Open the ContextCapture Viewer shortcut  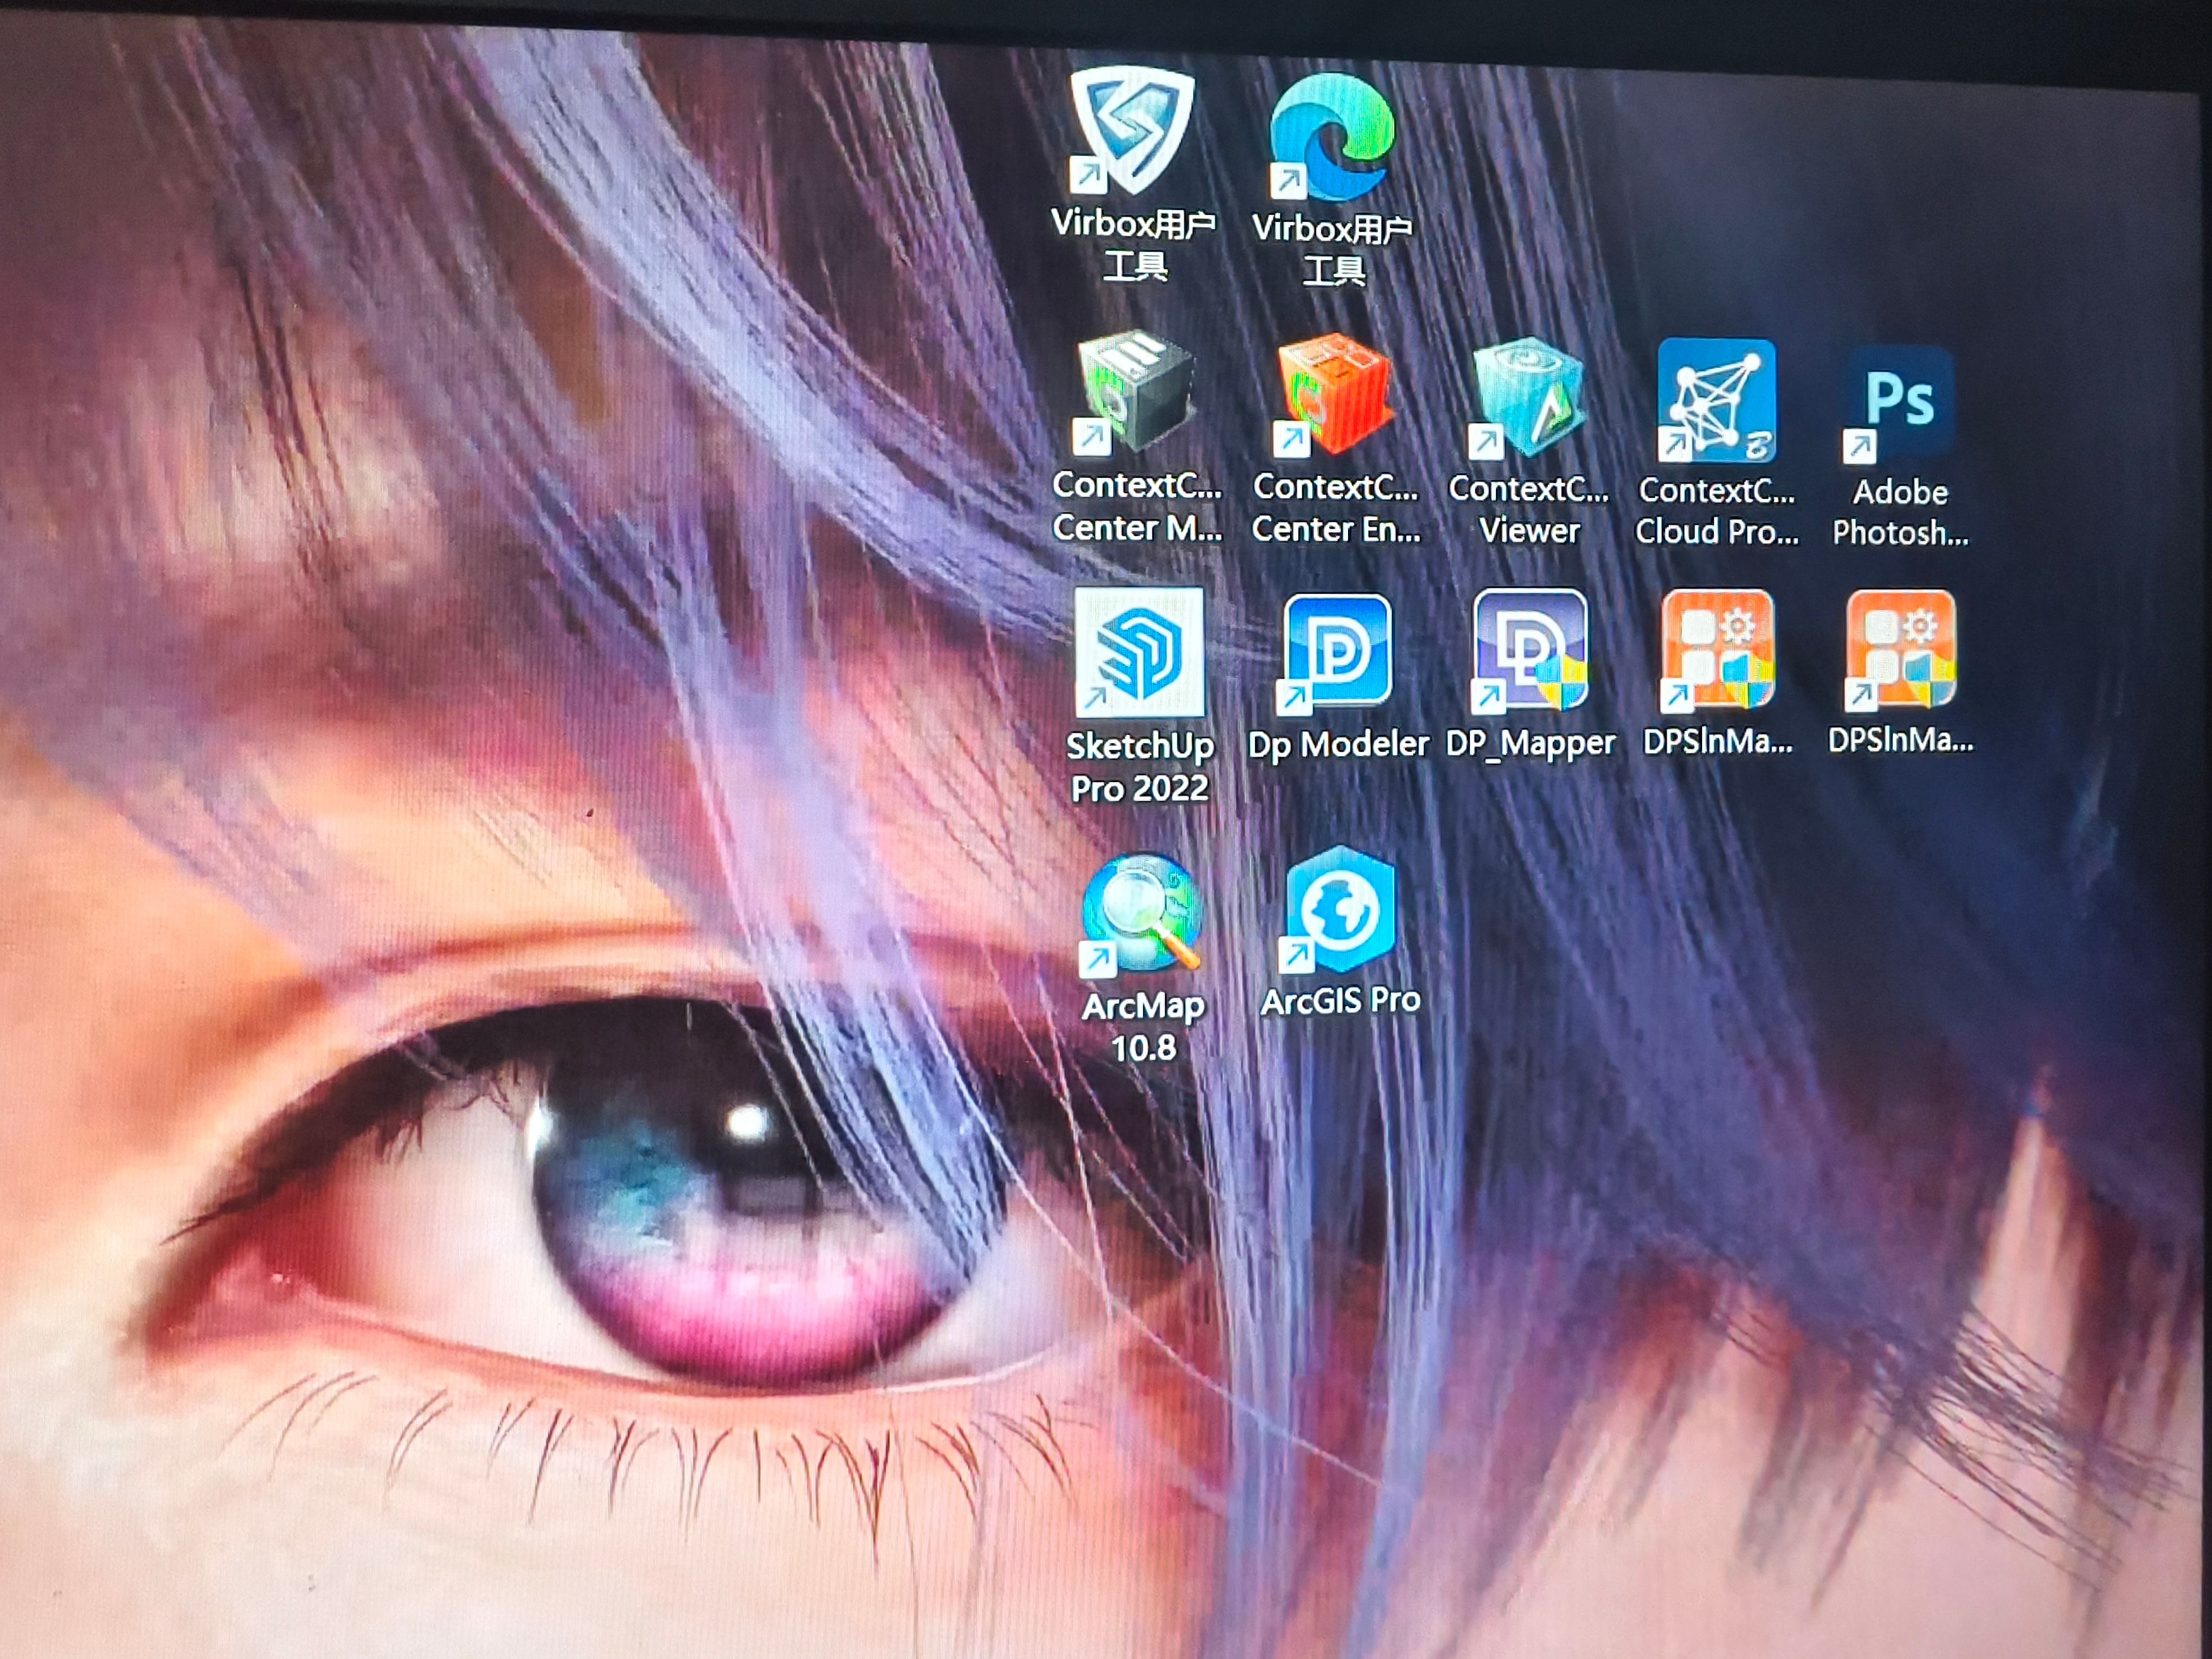pos(1527,397)
